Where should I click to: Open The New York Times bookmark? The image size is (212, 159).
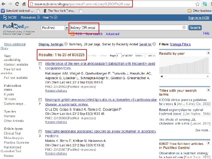[x=59, y=11]
